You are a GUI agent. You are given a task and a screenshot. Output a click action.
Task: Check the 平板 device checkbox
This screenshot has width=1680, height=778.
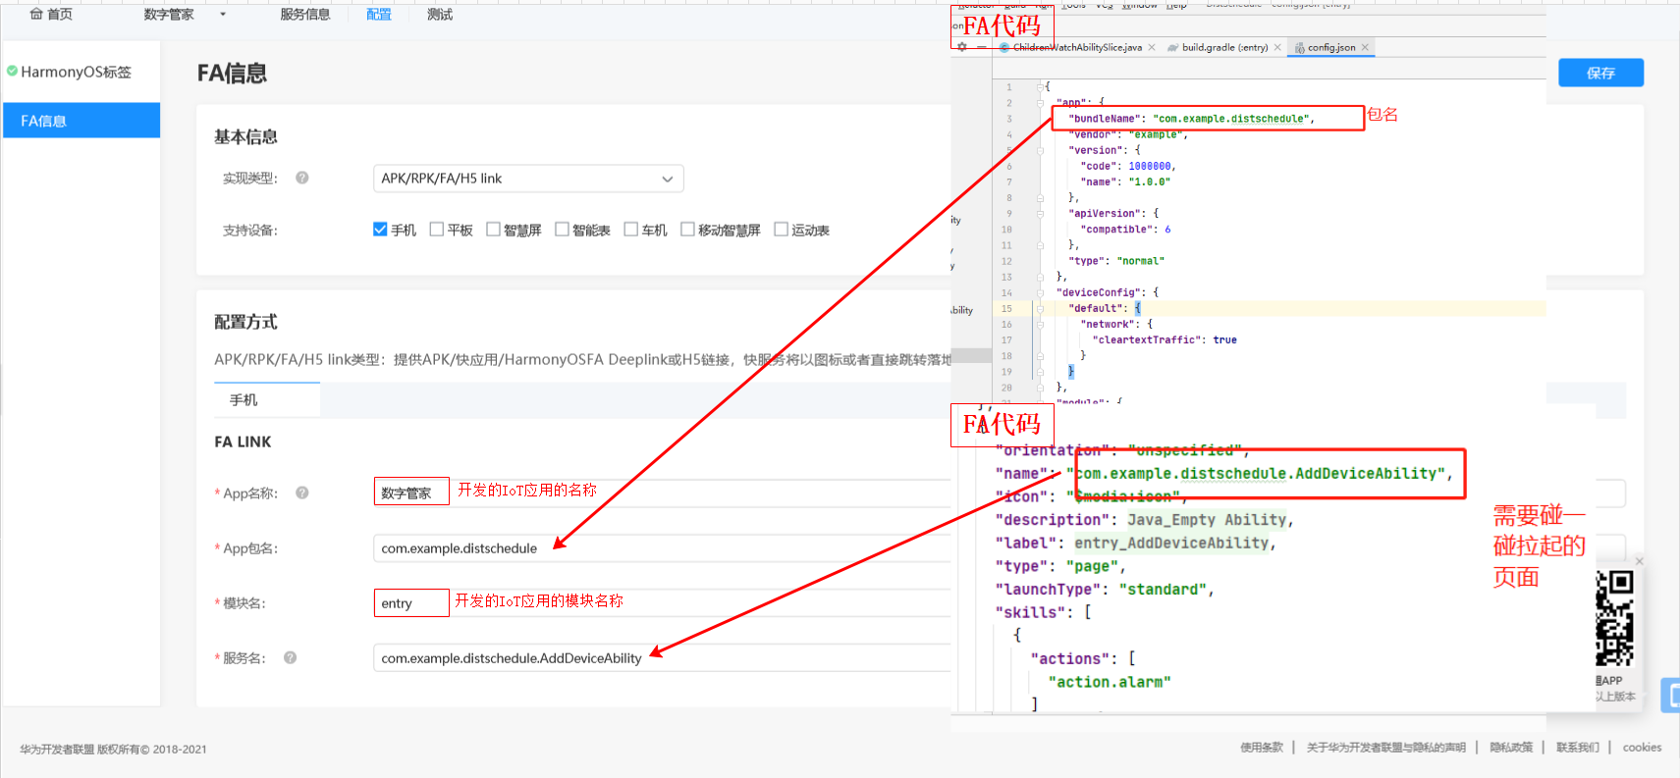click(x=437, y=230)
